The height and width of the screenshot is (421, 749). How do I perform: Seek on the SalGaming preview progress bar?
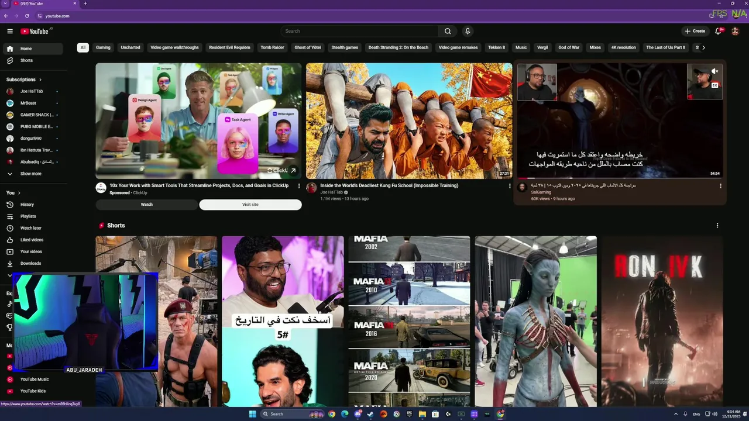point(619,178)
